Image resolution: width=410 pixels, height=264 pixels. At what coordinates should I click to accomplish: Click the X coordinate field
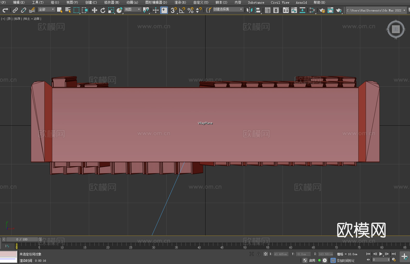coord(280,254)
